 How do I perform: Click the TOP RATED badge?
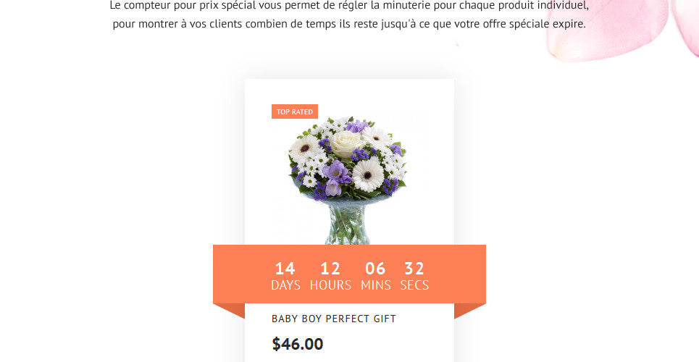(x=295, y=111)
